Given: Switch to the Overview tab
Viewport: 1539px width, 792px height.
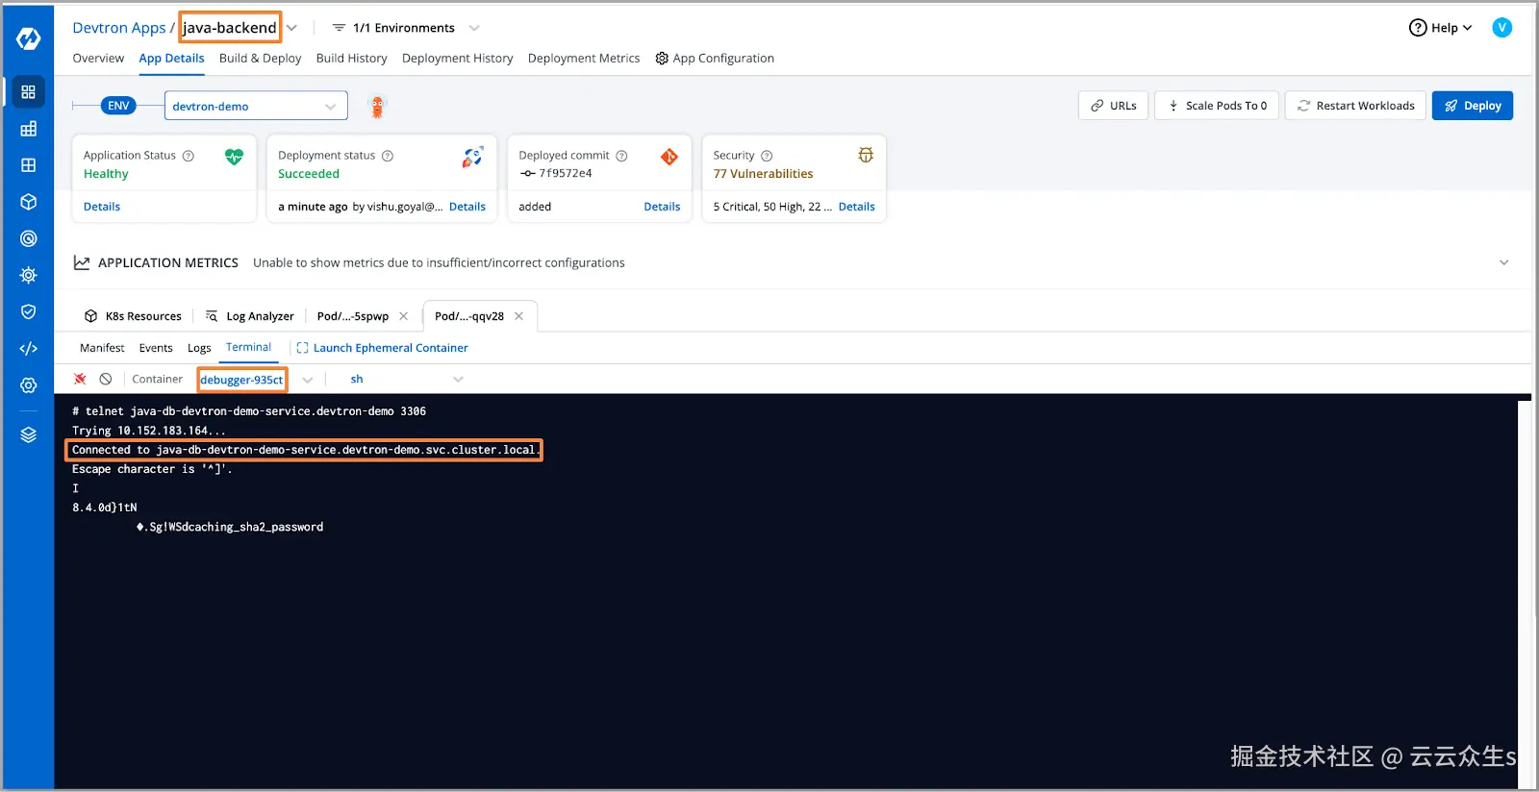Looking at the screenshot, I should point(98,58).
